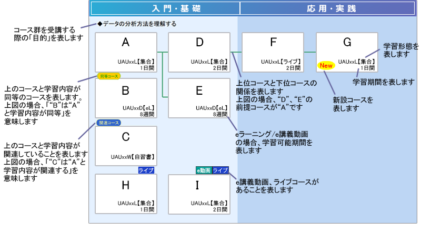Click the 2日間 duration in course I
421x232 pixels.
click(220, 209)
